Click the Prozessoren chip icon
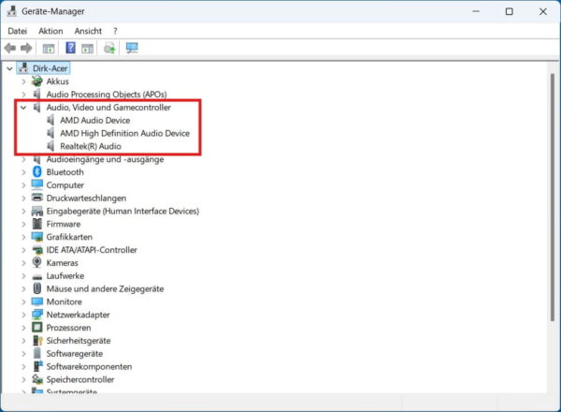The height and width of the screenshot is (412, 561). coord(36,328)
